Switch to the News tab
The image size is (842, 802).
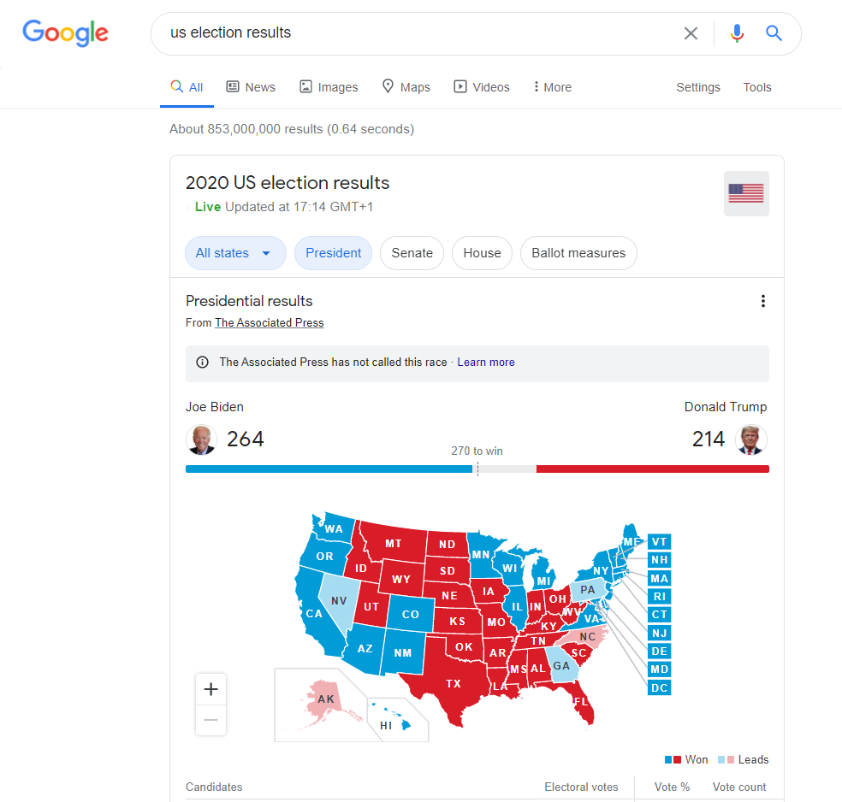tap(251, 87)
